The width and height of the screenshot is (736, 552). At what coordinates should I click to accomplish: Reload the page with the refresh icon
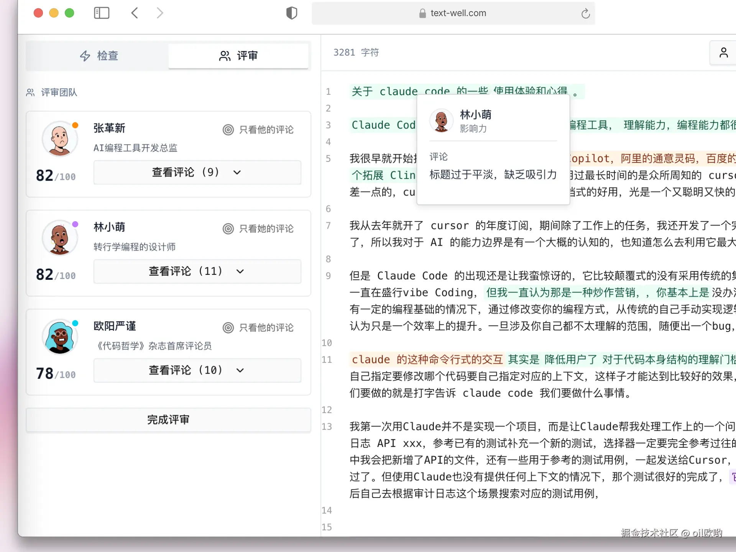coord(585,13)
